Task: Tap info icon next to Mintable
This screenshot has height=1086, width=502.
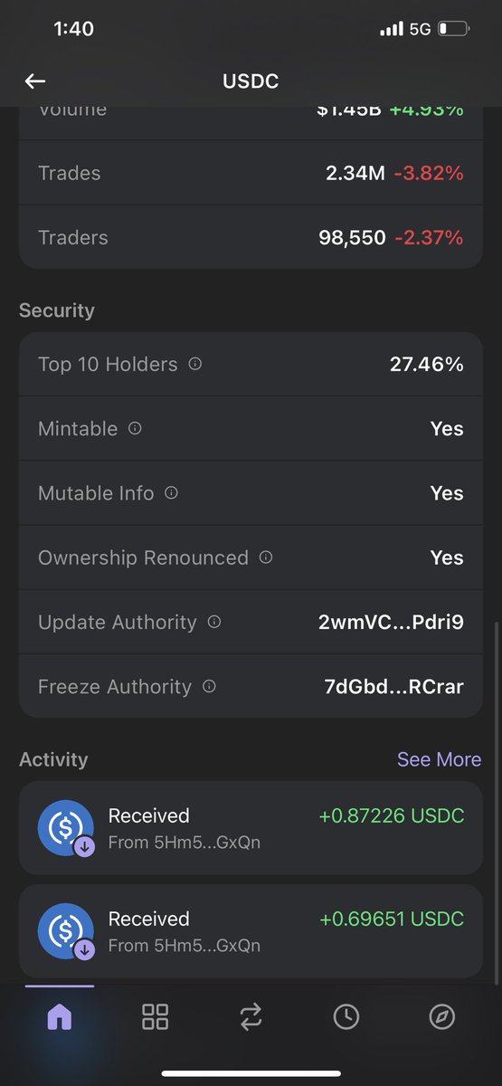Action: (135, 428)
